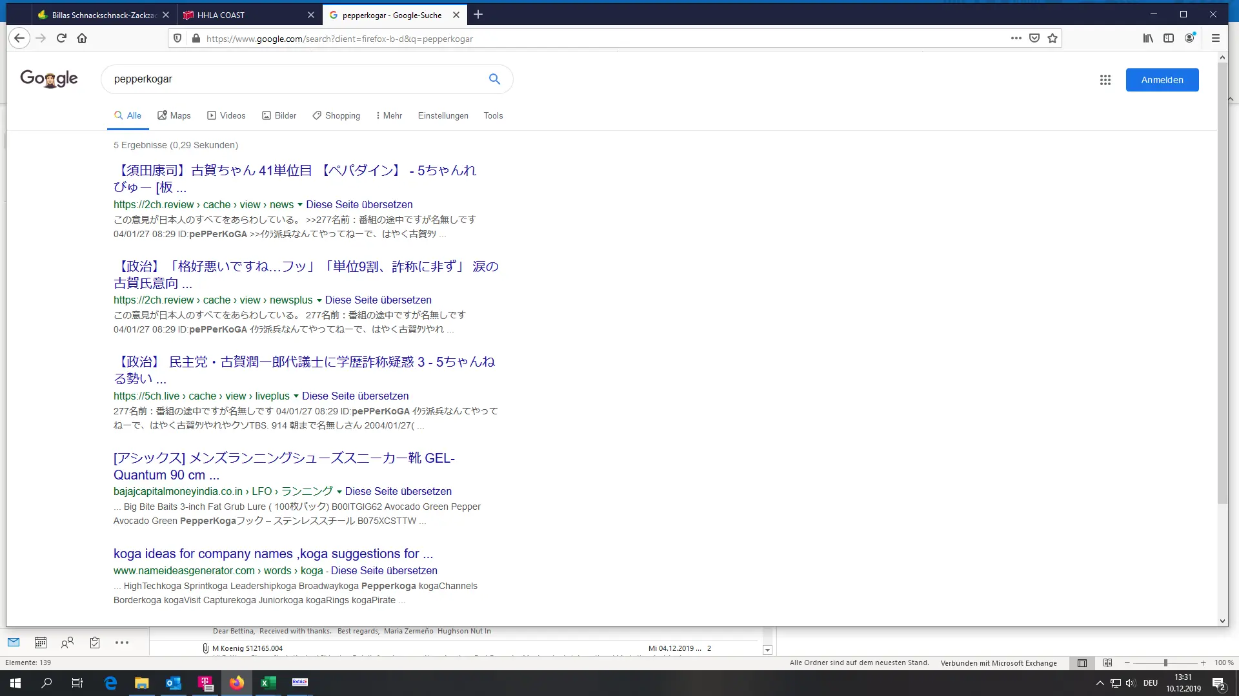The width and height of the screenshot is (1239, 696).
Task: Expand options arrow for 5ch.live liveplus result
Action: click(x=296, y=396)
